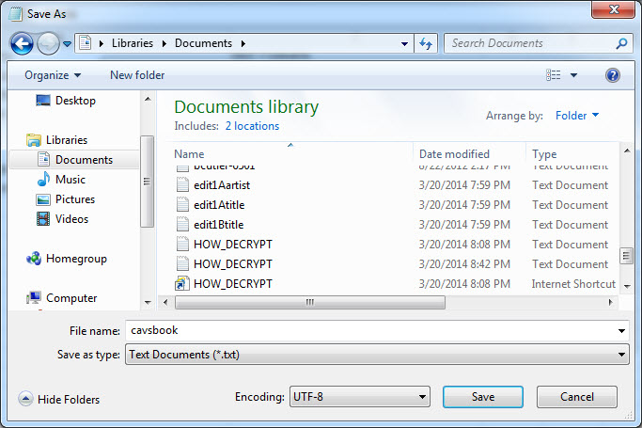
Task: Select the HOW_DECRYPT Internet Shortcut file
Action: point(232,284)
